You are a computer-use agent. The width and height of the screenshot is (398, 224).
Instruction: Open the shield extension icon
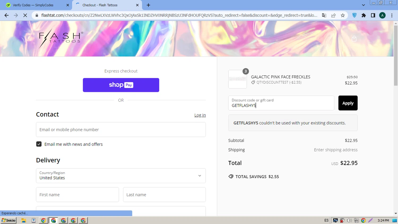tap(354, 15)
